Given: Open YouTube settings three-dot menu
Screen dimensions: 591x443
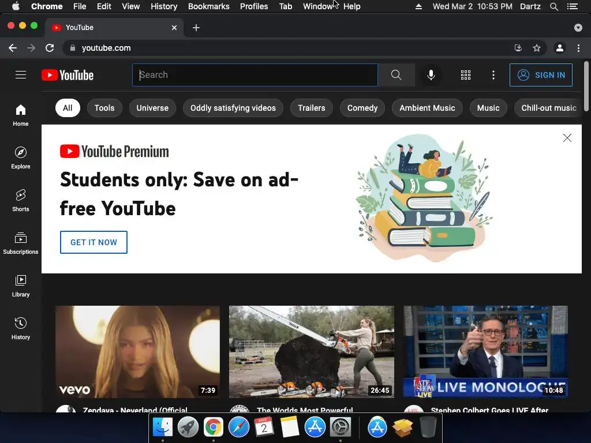Looking at the screenshot, I should 493,75.
